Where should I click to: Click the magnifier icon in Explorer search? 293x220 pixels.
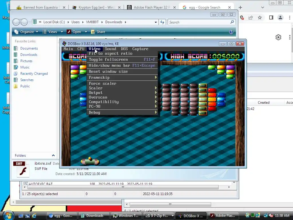[x=232, y=22]
